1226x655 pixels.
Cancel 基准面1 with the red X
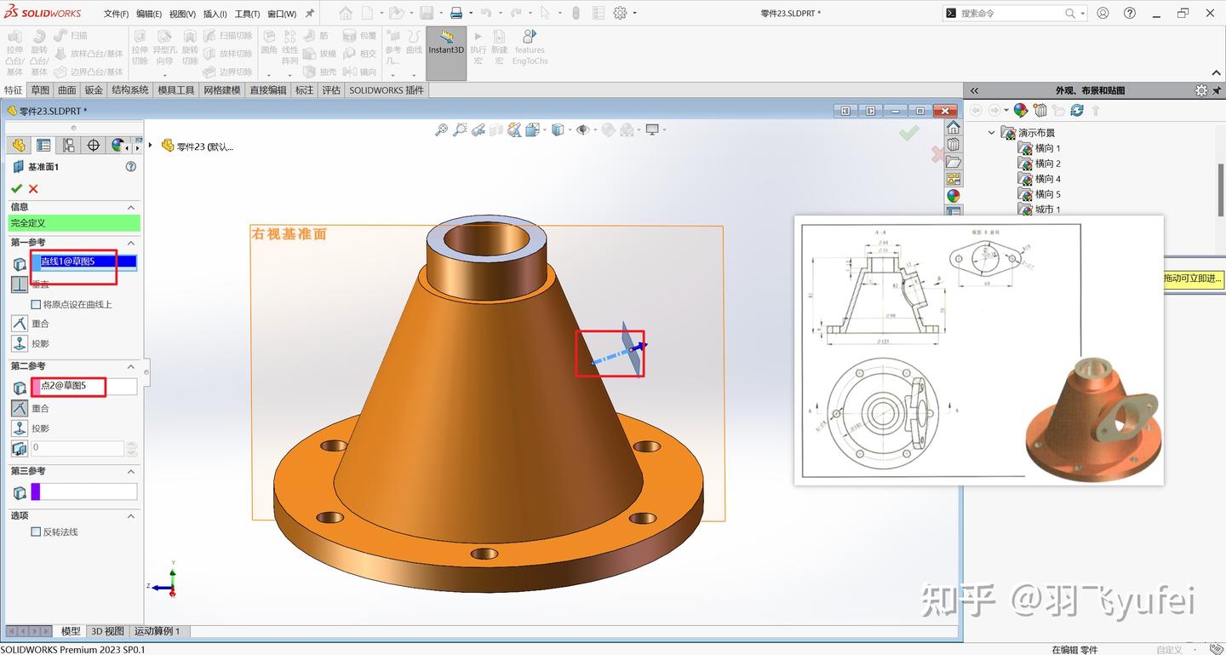(x=33, y=188)
